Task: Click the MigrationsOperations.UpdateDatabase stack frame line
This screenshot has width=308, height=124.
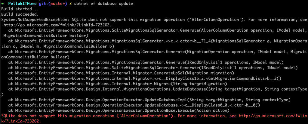Action: point(157,89)
